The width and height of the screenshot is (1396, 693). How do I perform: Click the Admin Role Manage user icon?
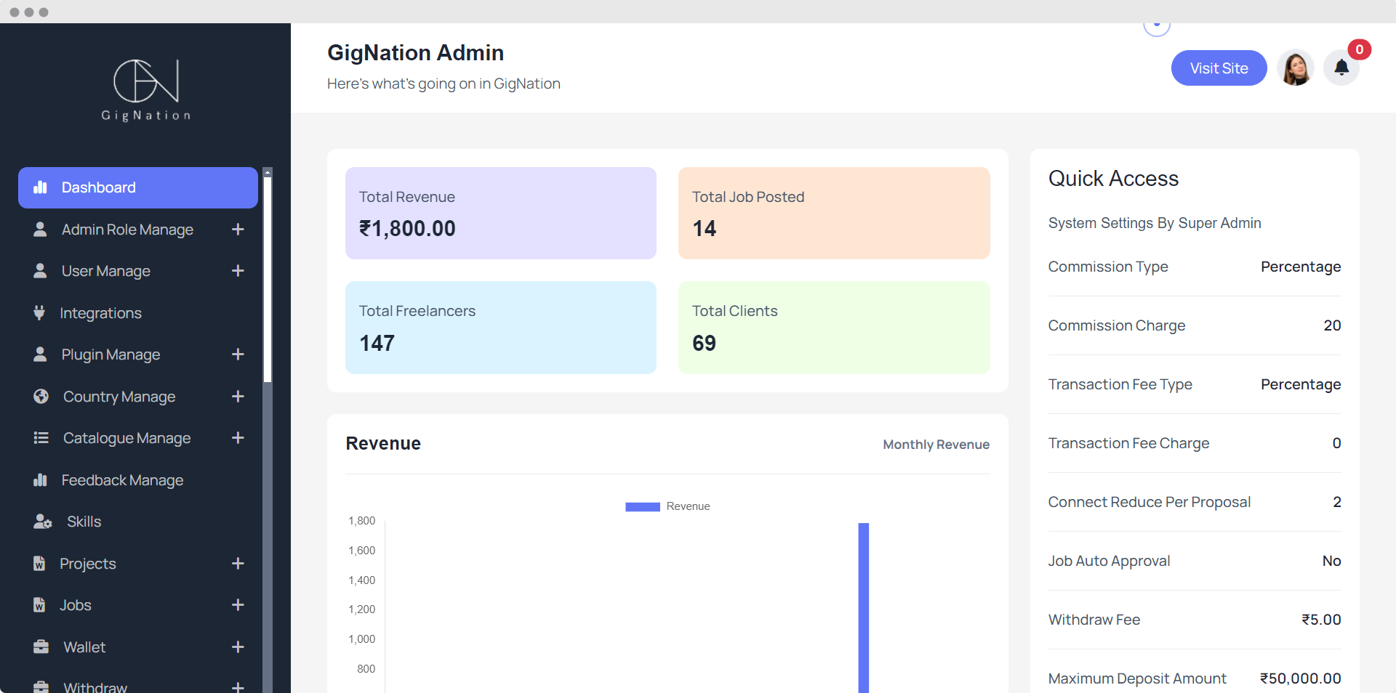coord(40,230)
